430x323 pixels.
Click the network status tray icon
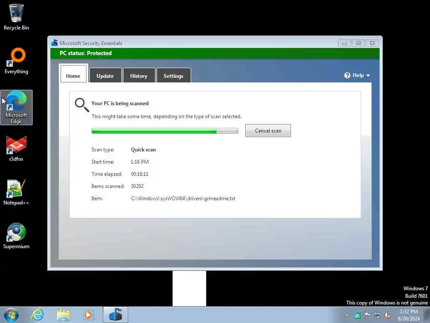[378, 315]
